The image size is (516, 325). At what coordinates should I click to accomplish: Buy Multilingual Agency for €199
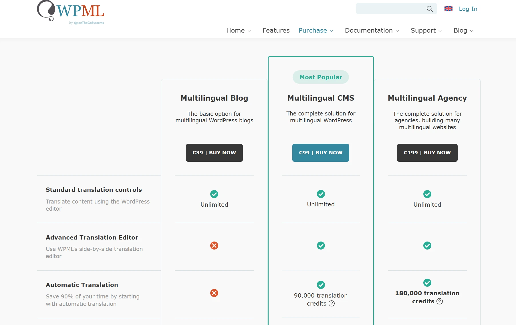coord(427,153)
